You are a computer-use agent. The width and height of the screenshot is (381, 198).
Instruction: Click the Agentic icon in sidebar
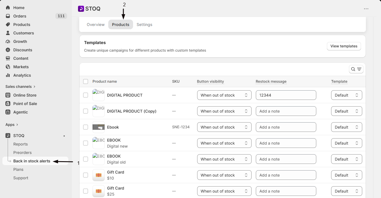click(8, 112)
